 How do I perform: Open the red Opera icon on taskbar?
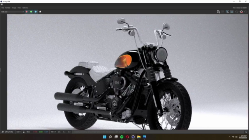pos(128,137)
